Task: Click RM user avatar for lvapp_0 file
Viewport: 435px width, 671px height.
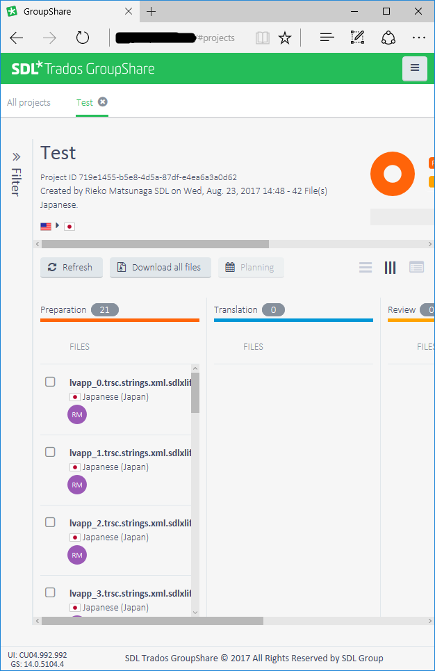Action: tap(77, 415)
